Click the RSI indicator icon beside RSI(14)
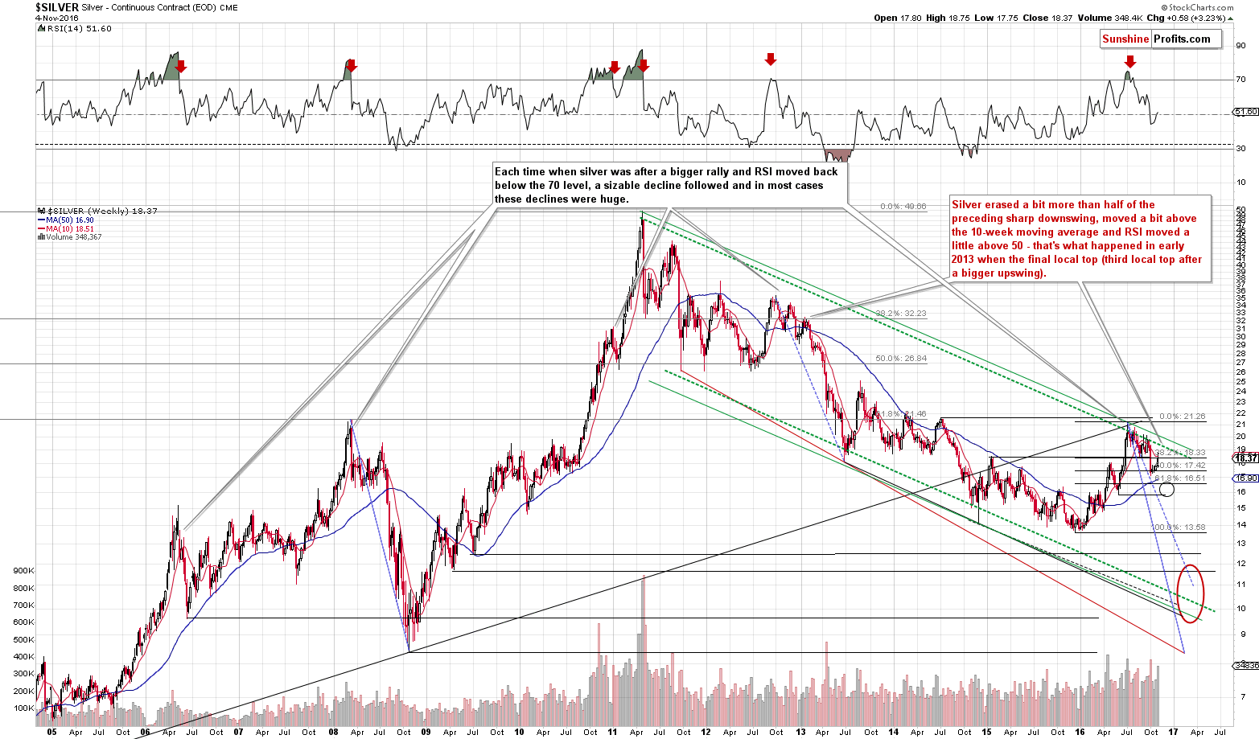The height and width of the screenshot is (739, 1259). (40, 28)
